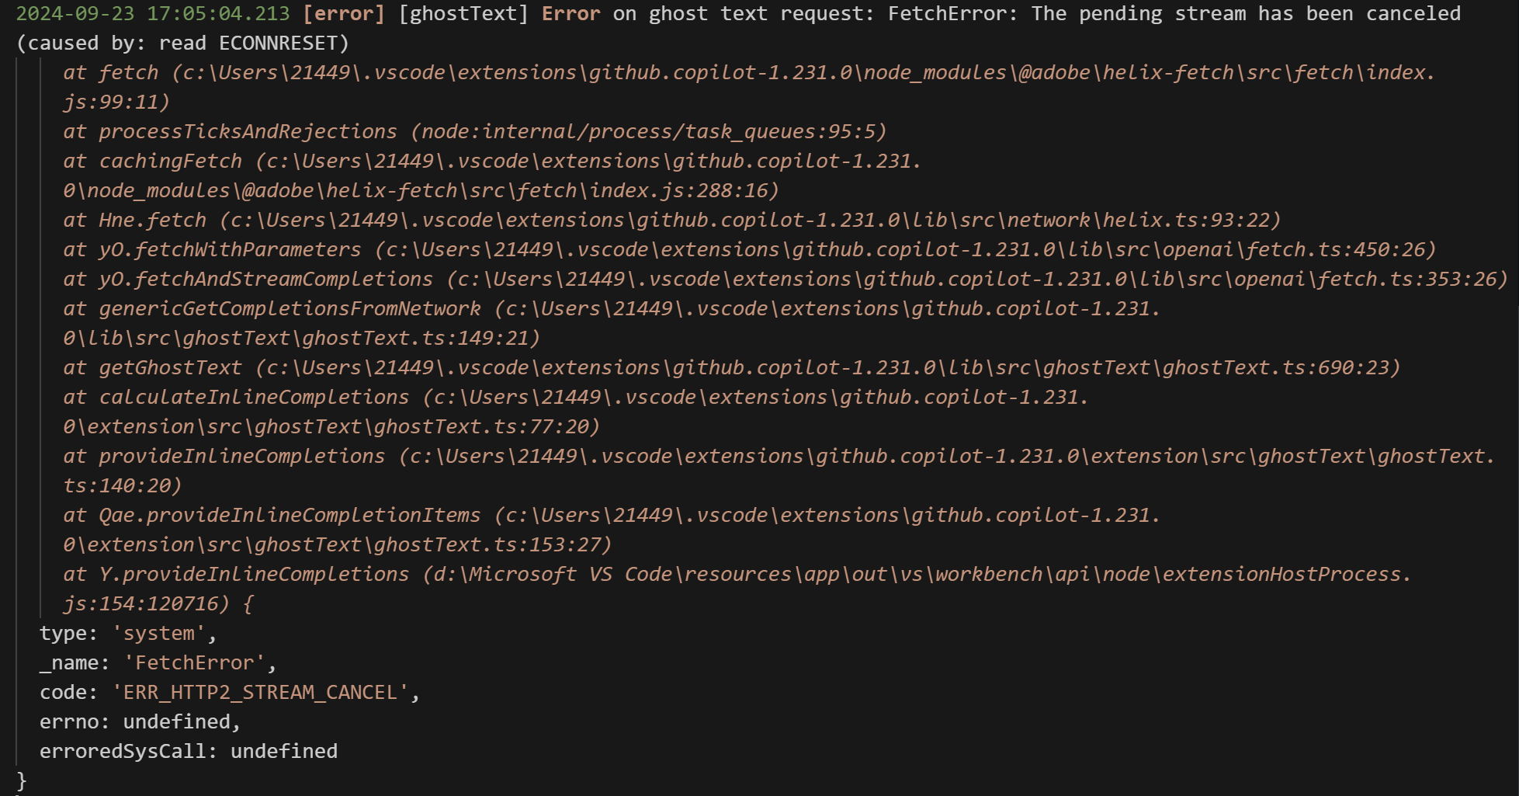Click the Qae.provideInlineCompletionItems stack frame
Image resolution: width=1519 pixels, height=796 pixels.
click(612, 530)
